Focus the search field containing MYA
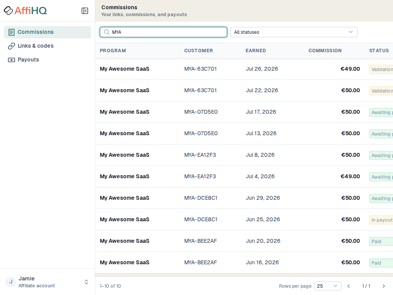The width and height of the screenshot is (393, 295). (x=163, y=32)
